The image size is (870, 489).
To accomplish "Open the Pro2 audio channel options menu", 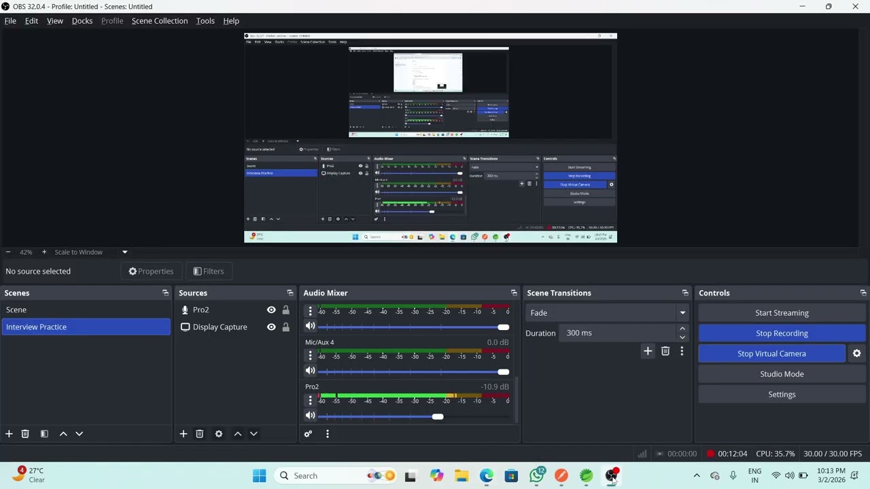I will (x=311, y=400).
